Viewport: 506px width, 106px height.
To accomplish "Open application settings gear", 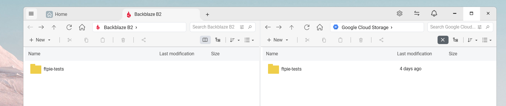I will click(399, 14).
